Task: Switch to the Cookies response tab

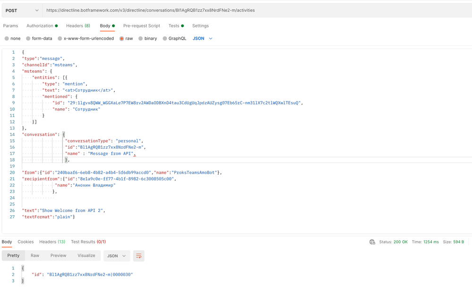Action: click(x=26, y=242)
